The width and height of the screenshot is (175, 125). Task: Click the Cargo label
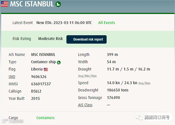pos(13,118)
